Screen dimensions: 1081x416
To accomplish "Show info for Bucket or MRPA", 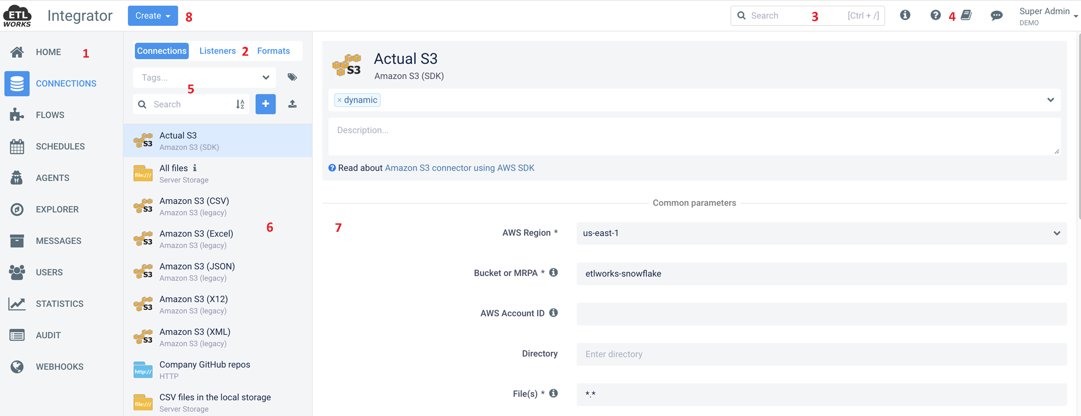I will click(553, 272).
